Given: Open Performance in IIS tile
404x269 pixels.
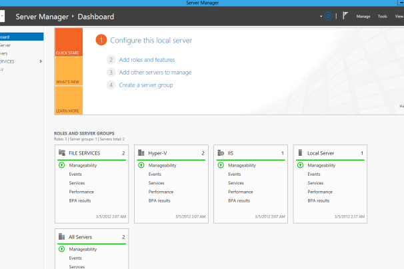Looking at the screenshot, I should (x=241, y=192).
